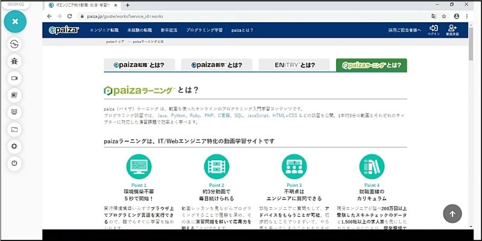Click the Java course link
This screenshot has height=241, width=482.
pos(161,116)
